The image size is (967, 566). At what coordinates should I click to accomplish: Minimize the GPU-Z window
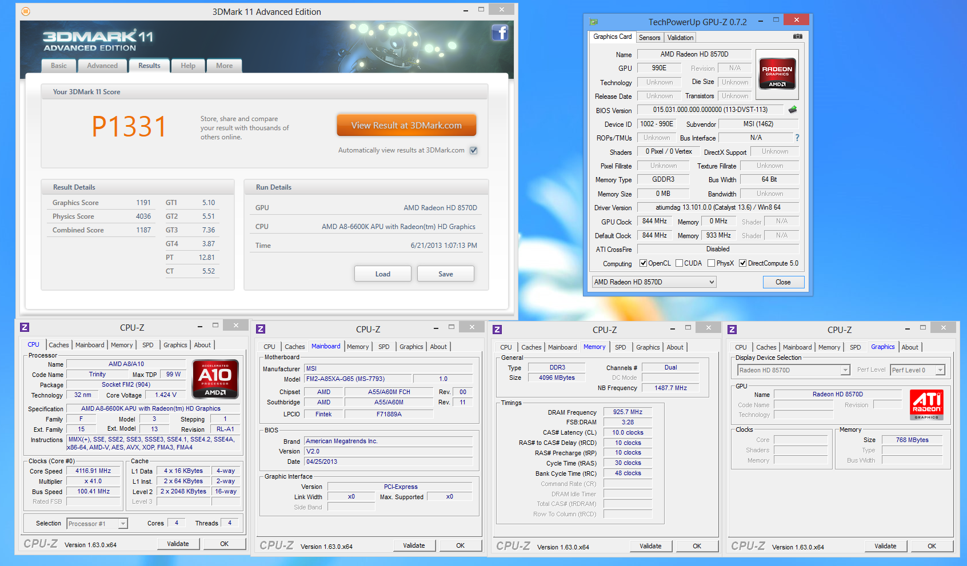click(x=761, y=22)
